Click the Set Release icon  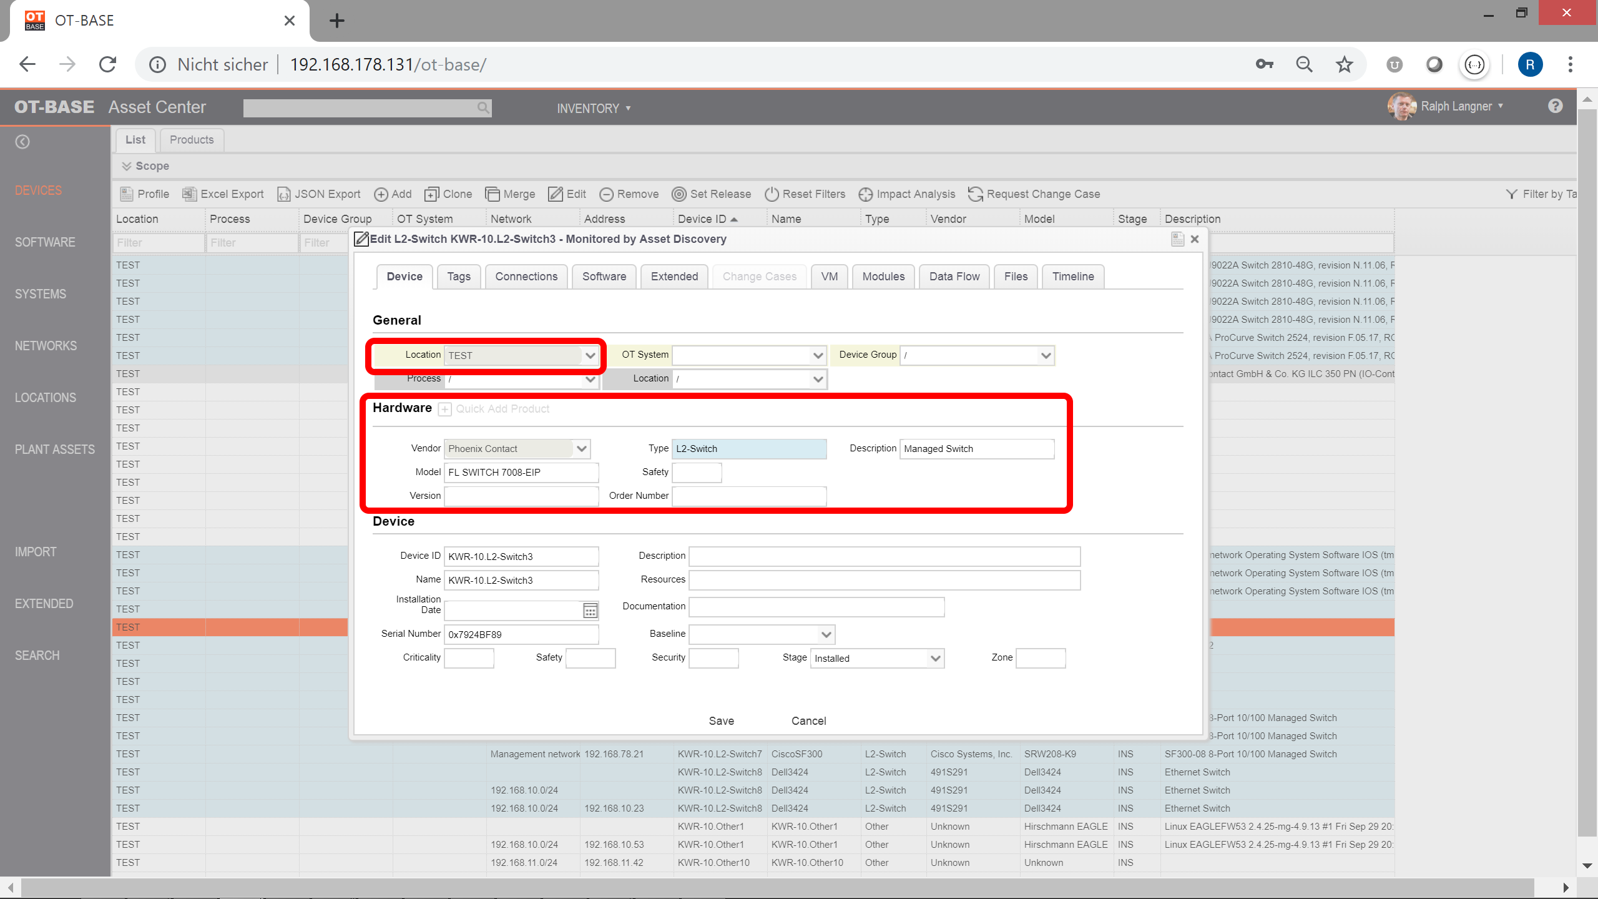[679, 194]
